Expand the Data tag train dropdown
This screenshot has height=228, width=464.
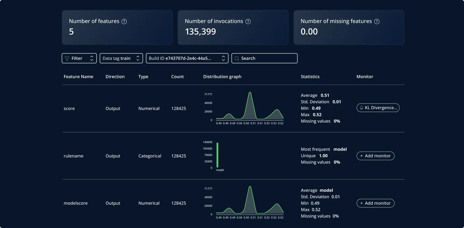tap(121, 58)
